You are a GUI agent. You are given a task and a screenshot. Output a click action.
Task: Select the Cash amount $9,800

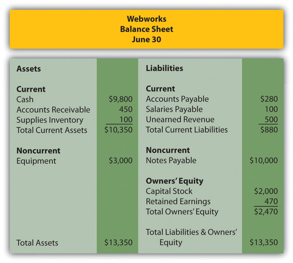pos(121,99)
